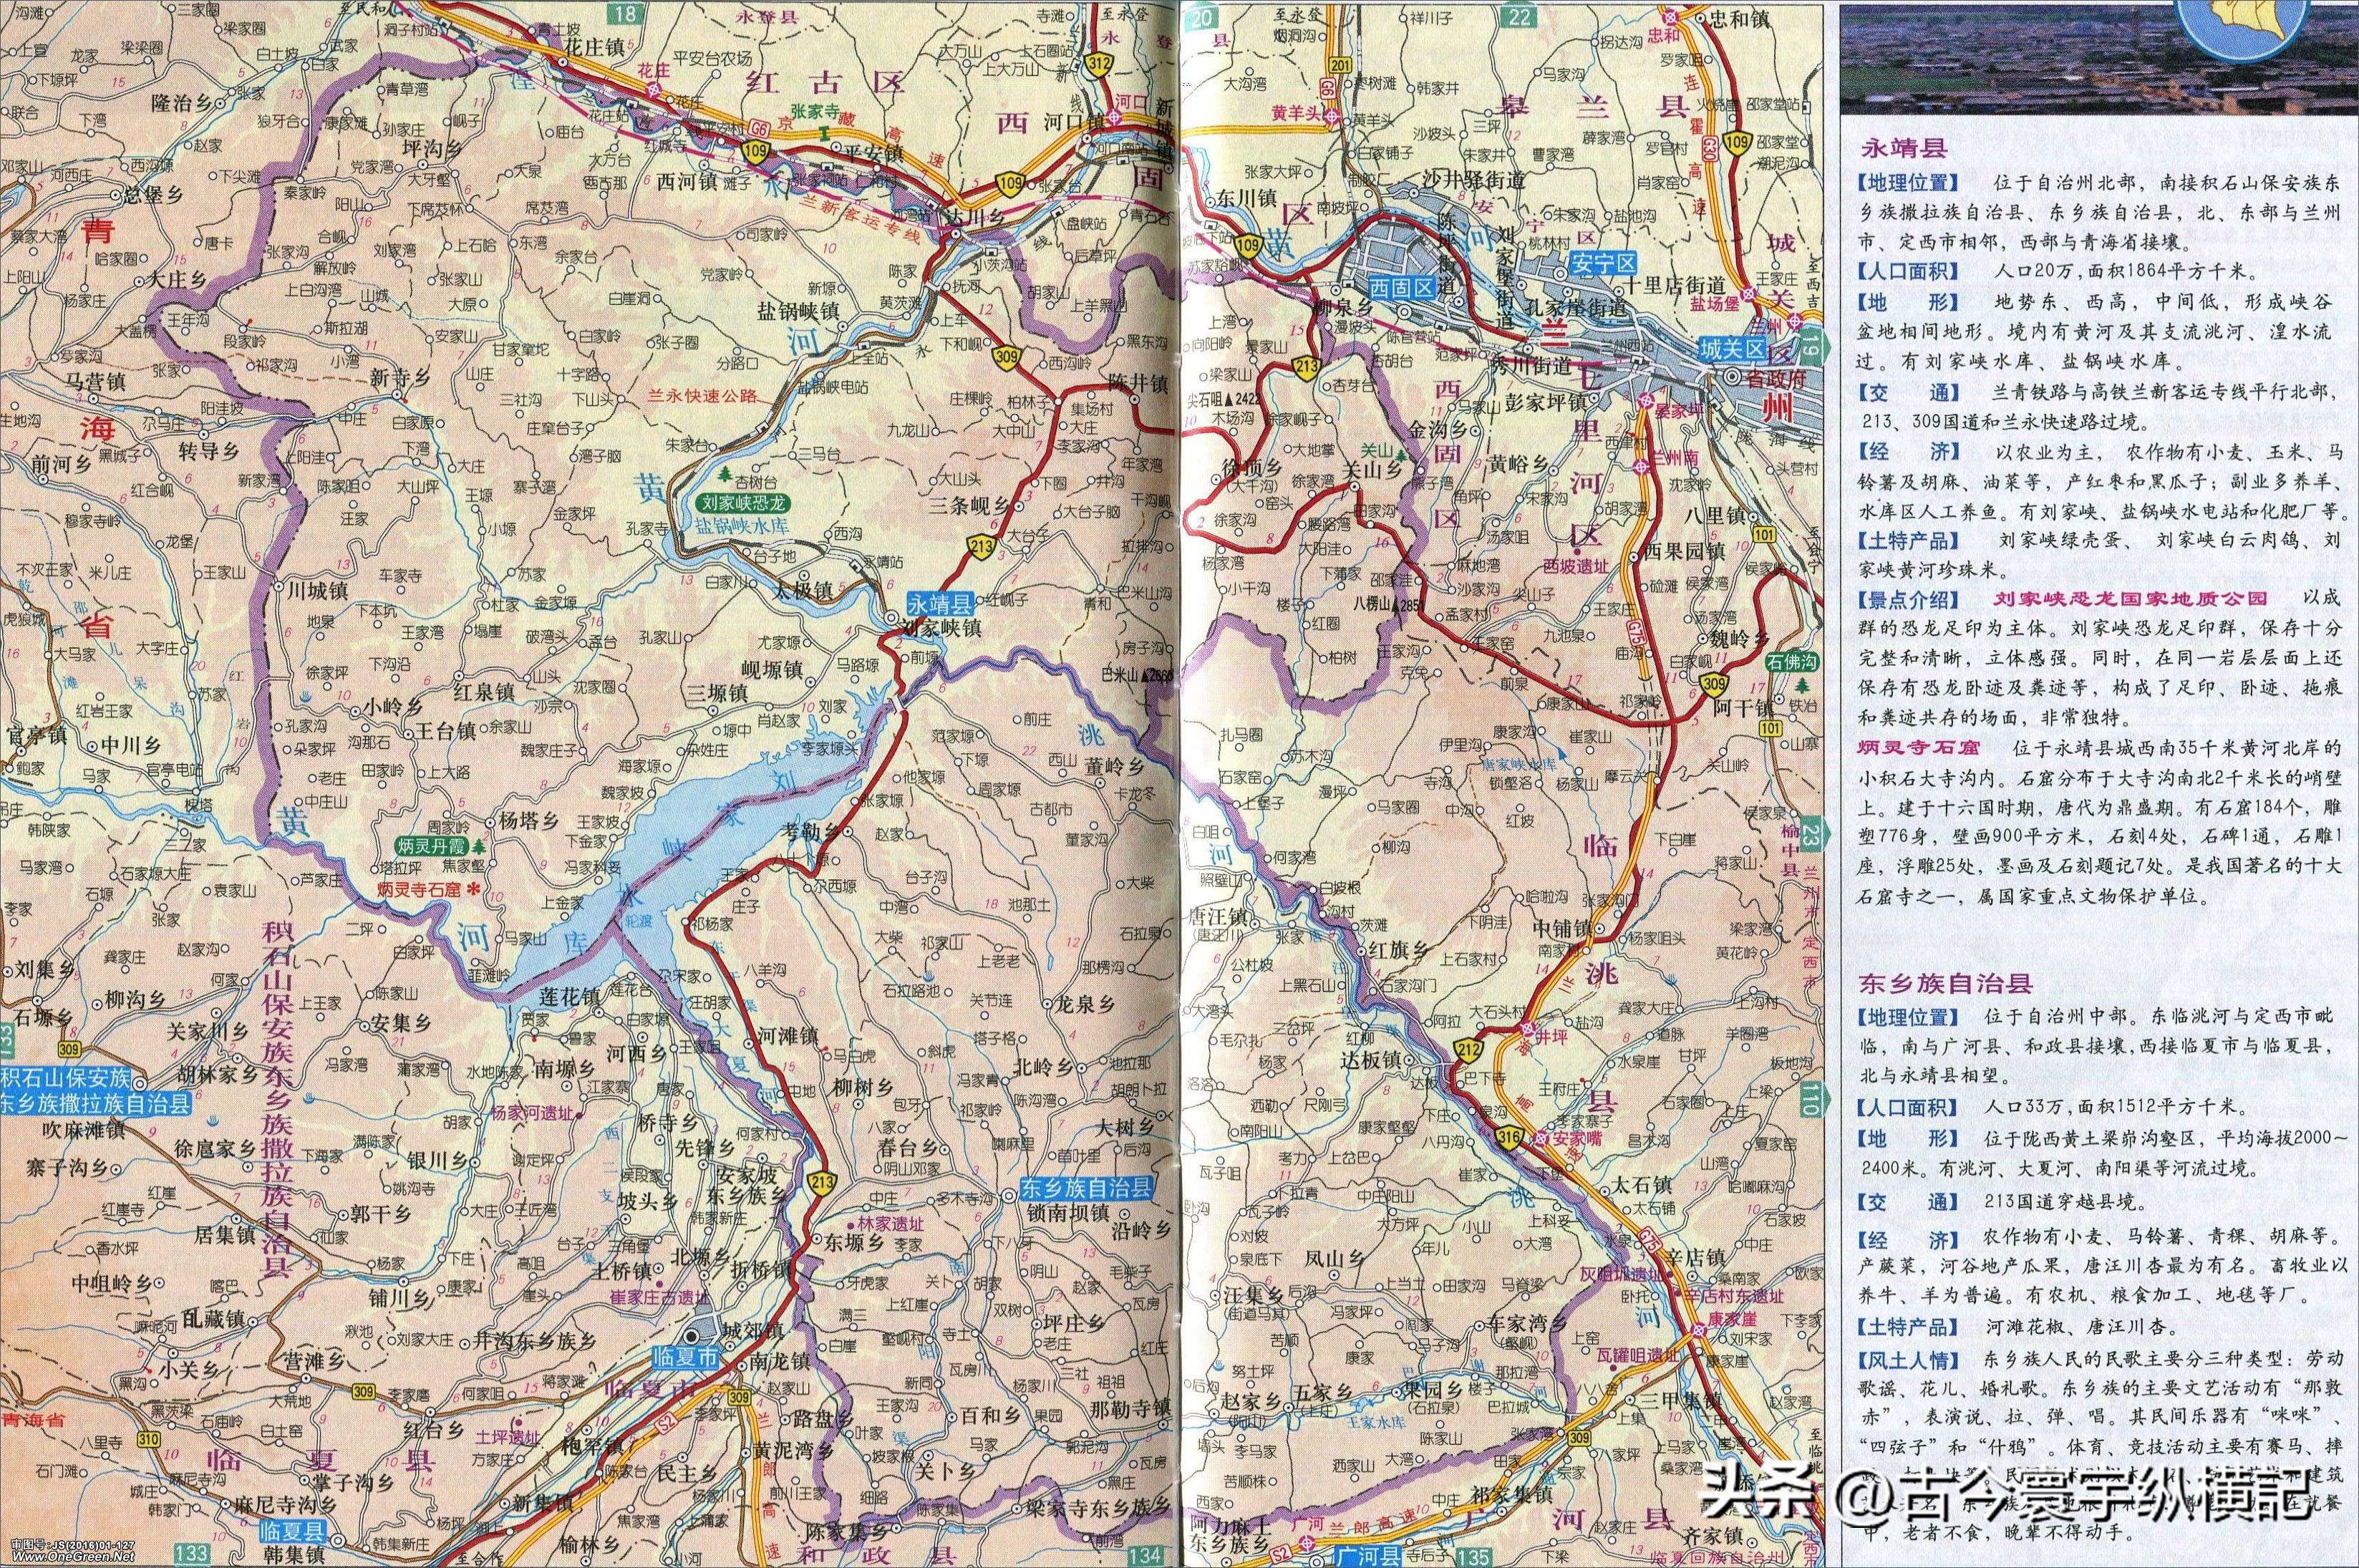Click the 213 highway shield near 永靖县
2359x1568 pixels.
981,547
